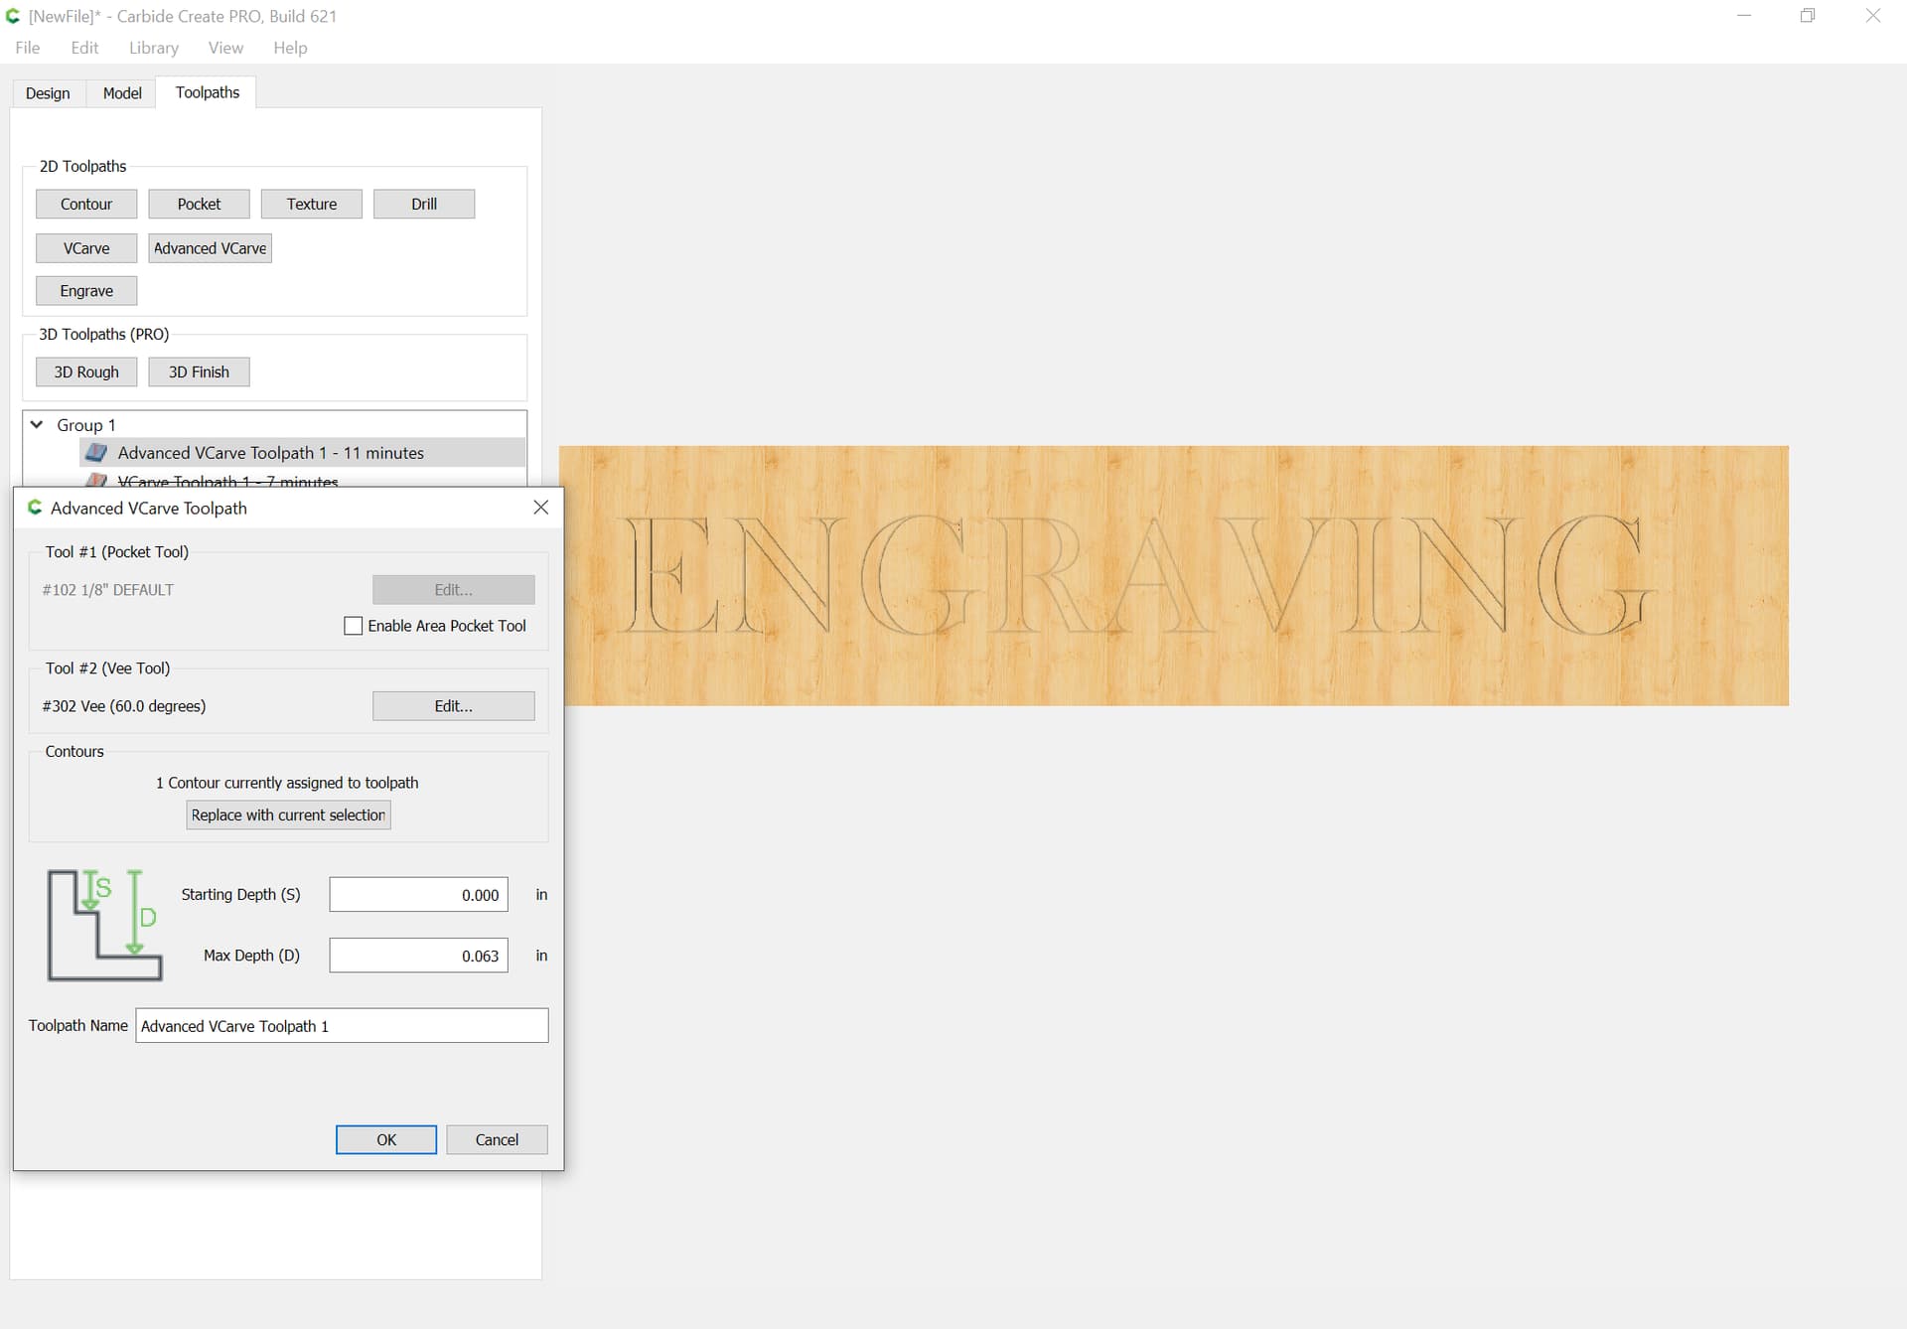Click the VCarve Toolpath 1 list icon
This screenshot has height=1329, width=1907.
[x=96, y=481]
